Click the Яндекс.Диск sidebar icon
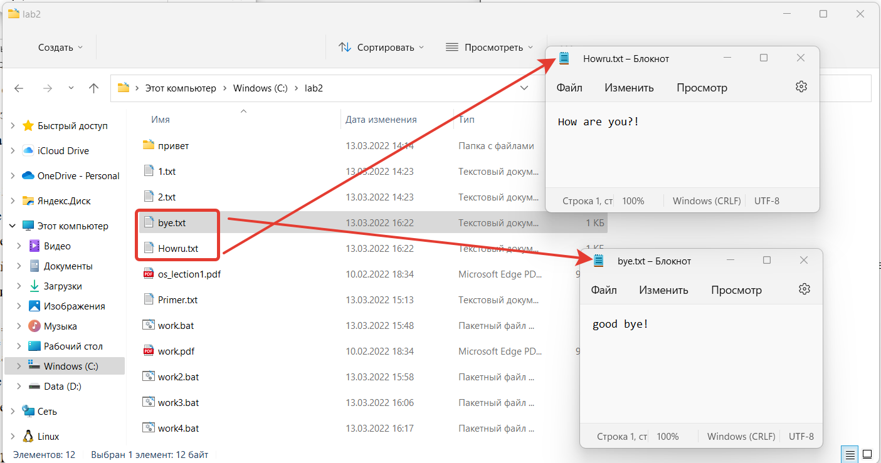Screen dimensions: 881x463 28,200
